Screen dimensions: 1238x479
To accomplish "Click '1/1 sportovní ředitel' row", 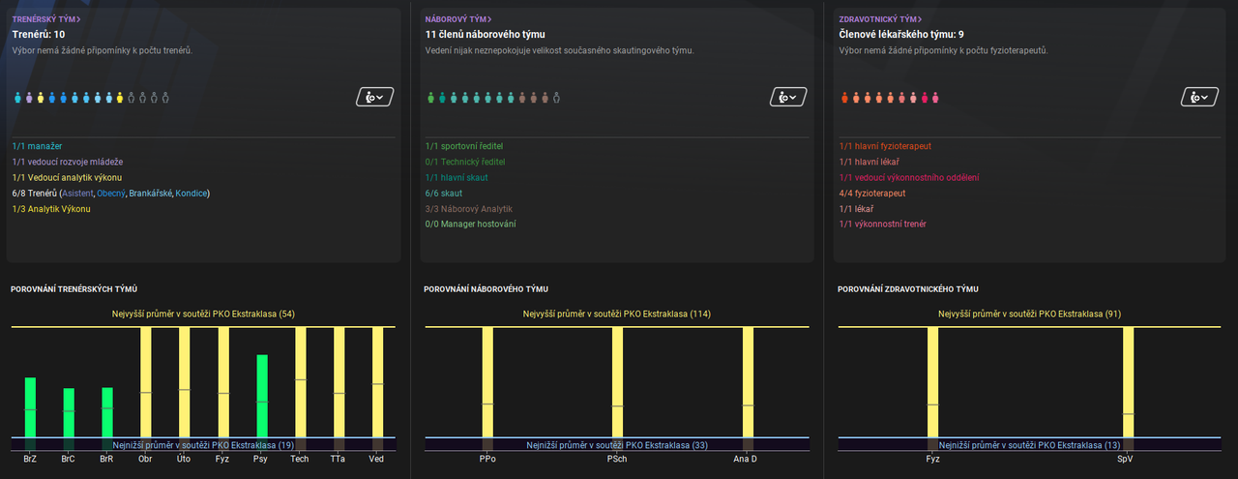I will pos(464,146).
